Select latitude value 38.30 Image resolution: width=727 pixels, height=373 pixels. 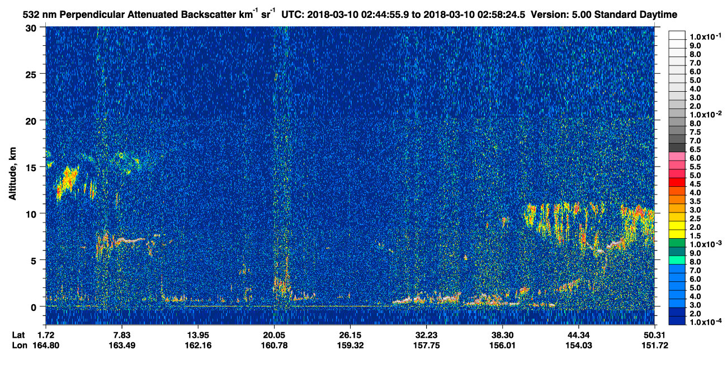click(x=503, y=334)
